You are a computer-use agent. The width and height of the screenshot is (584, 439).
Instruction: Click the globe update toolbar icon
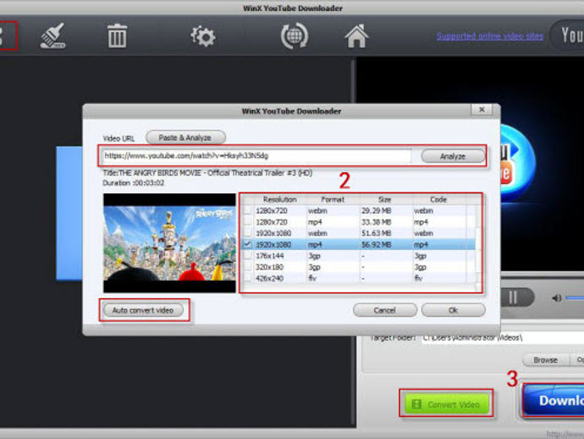point(295,36)
